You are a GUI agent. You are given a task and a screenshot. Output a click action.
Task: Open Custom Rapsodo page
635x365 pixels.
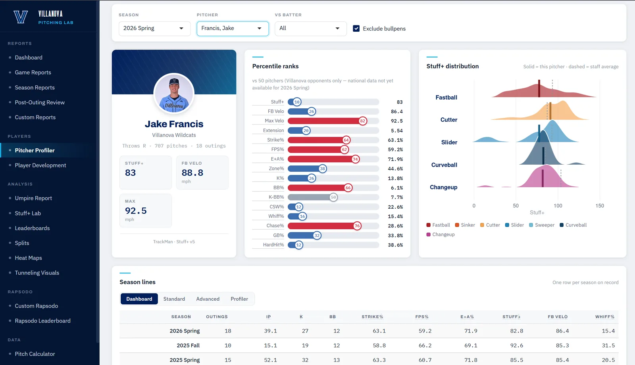(37, 306)
